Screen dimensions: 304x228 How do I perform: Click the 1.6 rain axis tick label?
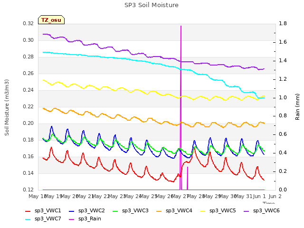(283, 42)
